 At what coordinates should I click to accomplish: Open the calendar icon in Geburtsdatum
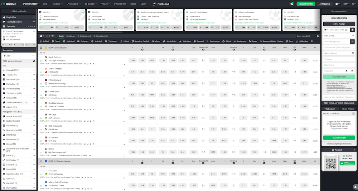pyautogui.click(x=353, y=53)
